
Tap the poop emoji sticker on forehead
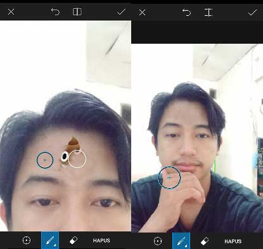(x=70, y=151)
